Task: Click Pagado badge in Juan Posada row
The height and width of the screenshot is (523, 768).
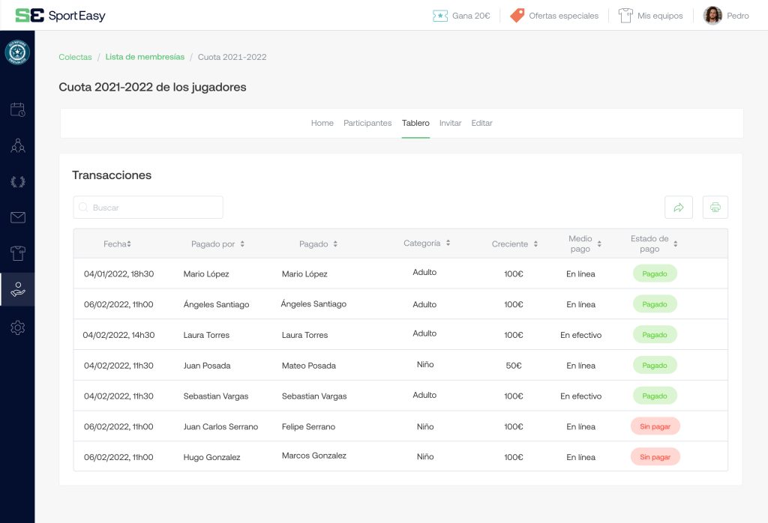Action: [654, 365]
